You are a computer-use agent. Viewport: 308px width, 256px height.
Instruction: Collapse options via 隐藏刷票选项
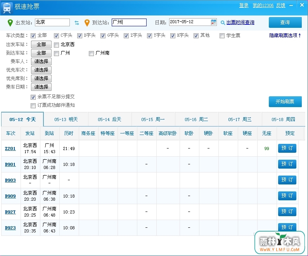coord(285,36)
